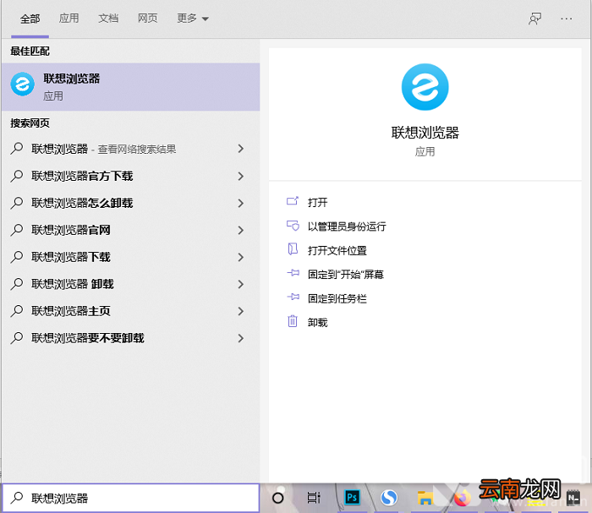Click search icon beside 联想浏览器官网
This screenshot has height=513, width=592.
pyautogui.click(x=17, y=230)
